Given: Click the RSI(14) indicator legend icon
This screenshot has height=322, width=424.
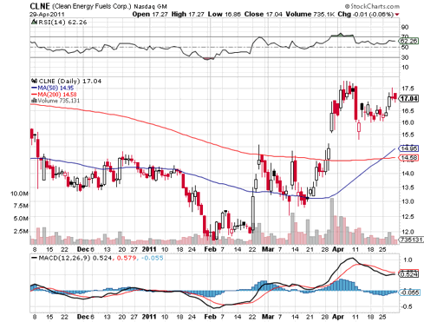Looking at the screenshot, I should click(x=34, y=22).
